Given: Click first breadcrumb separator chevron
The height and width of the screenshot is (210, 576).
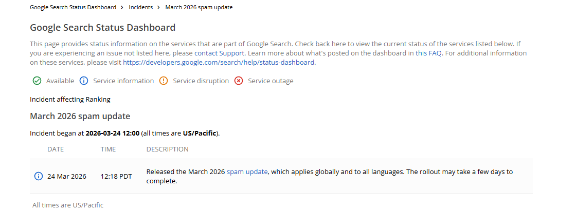Looking at the screenshot, I should coord(122,8).
